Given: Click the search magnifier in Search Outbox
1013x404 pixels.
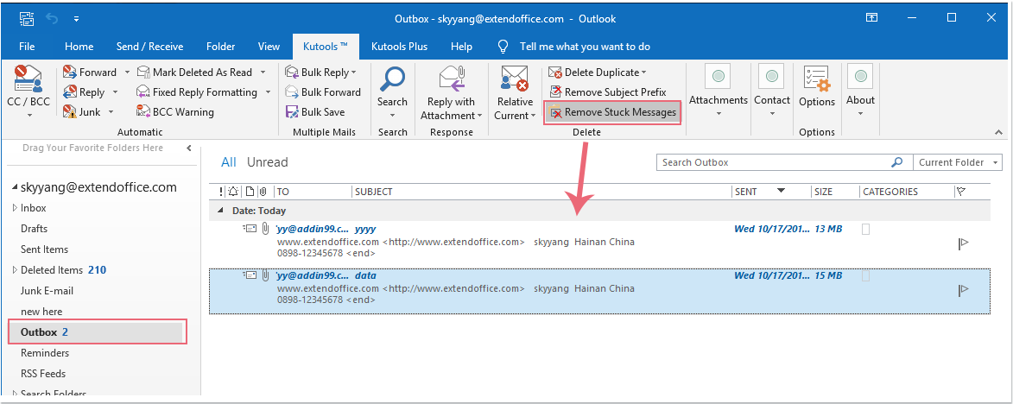Looking at the screenshot, I should coord(896,162).
